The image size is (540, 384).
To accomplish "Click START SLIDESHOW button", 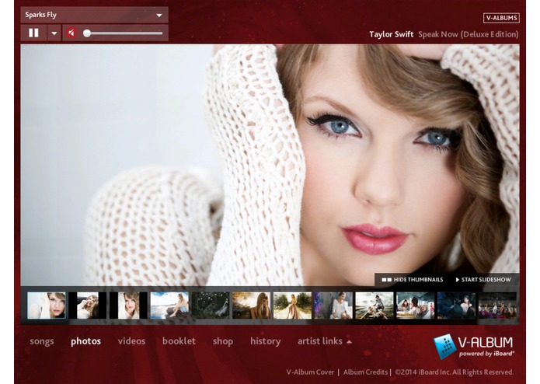I will [x=483, y=280].
